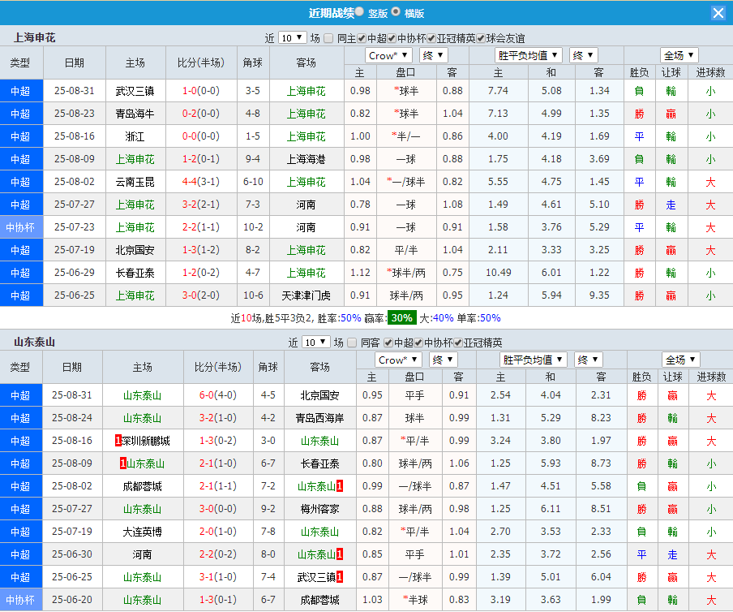Click the blue 中协杯 type cell
Screen dimensions: 733x612
[21, 227]
